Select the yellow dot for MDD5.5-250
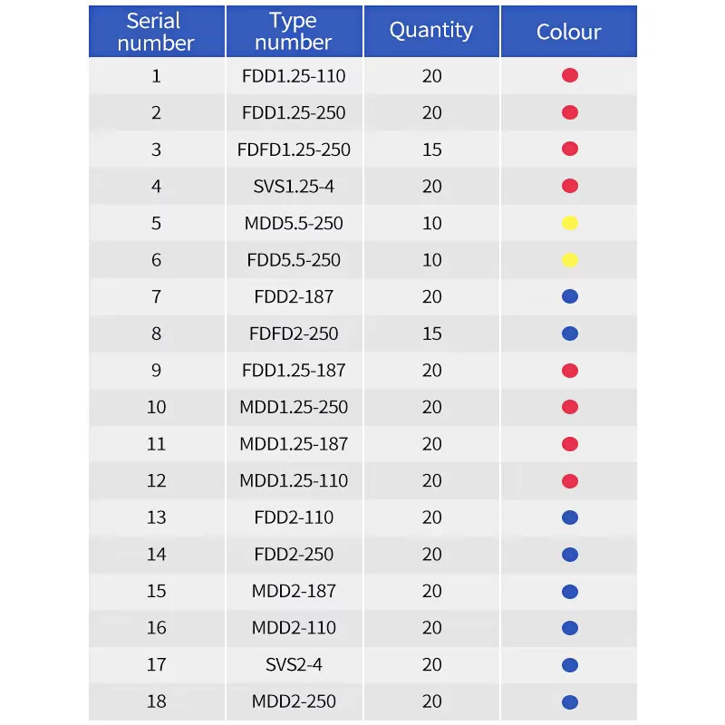This screenshot has height=725, width=725. [570, 223]
